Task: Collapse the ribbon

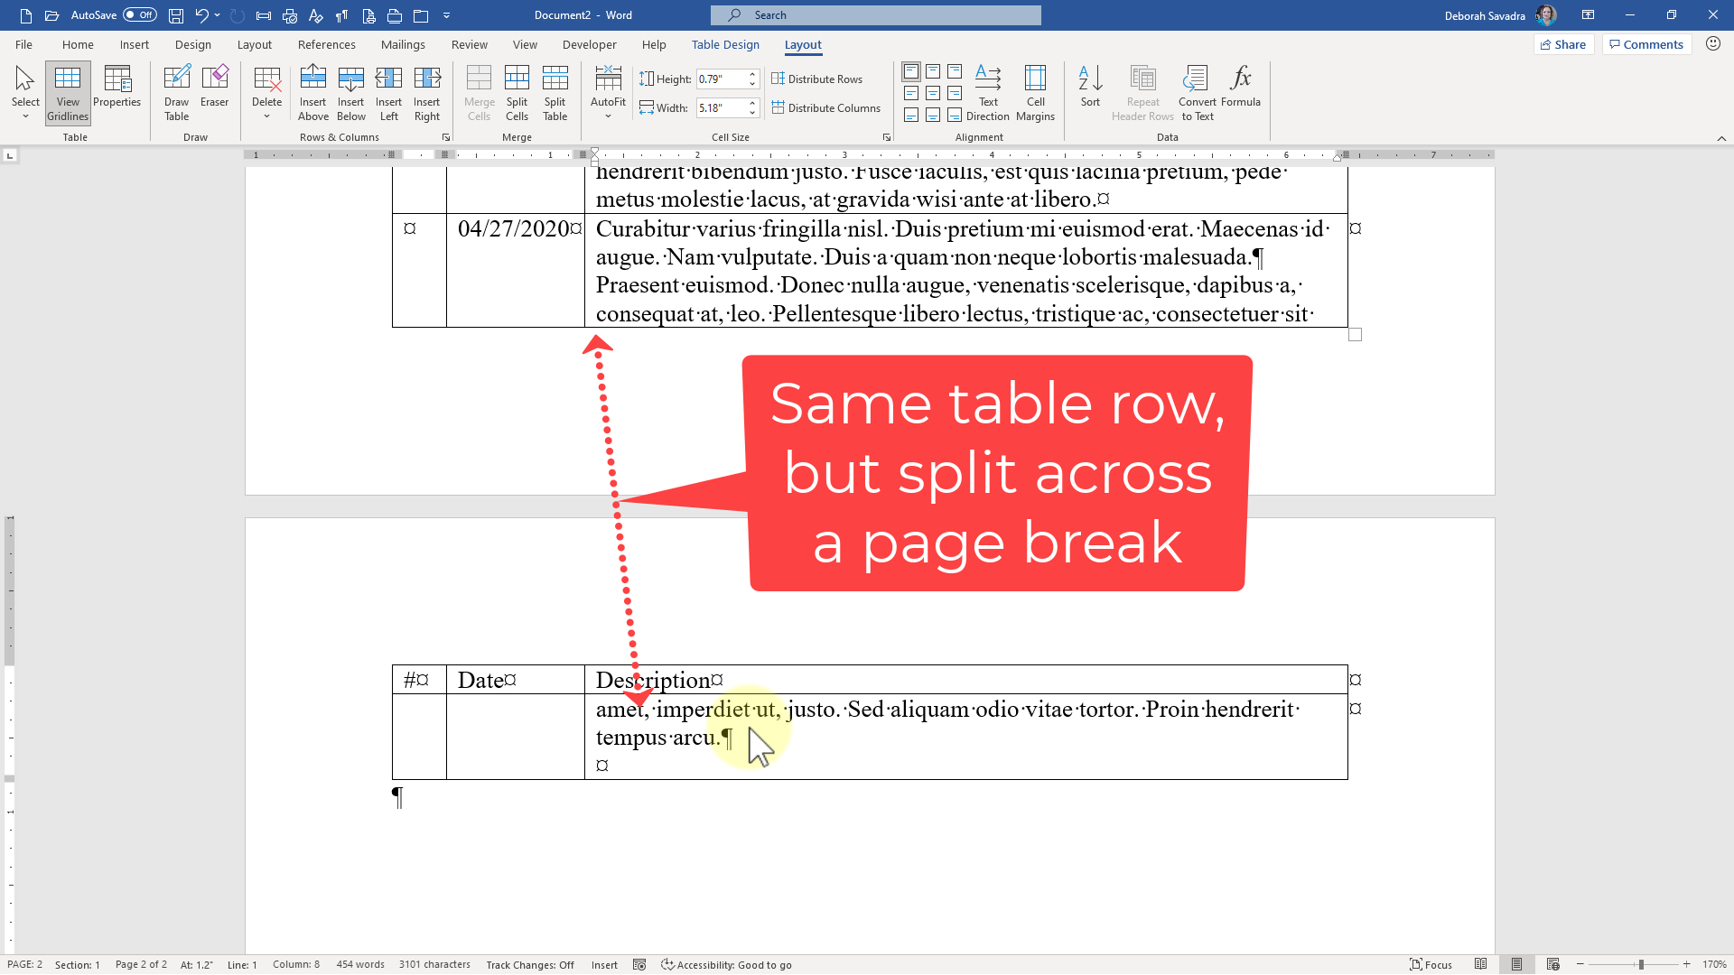Action: pos(1723,138)
